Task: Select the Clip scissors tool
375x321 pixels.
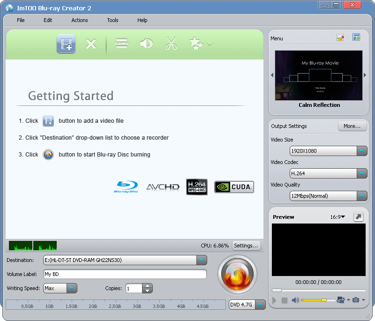Action: pos(172,44)
